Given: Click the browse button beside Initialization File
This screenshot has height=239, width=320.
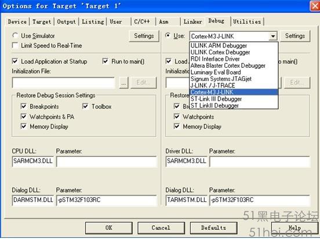Looking at the screenshot, I should point(123,83).
